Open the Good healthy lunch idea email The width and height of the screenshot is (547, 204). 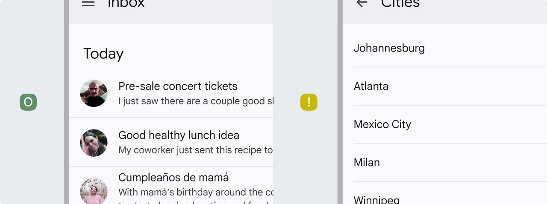(x=171, y=142)
